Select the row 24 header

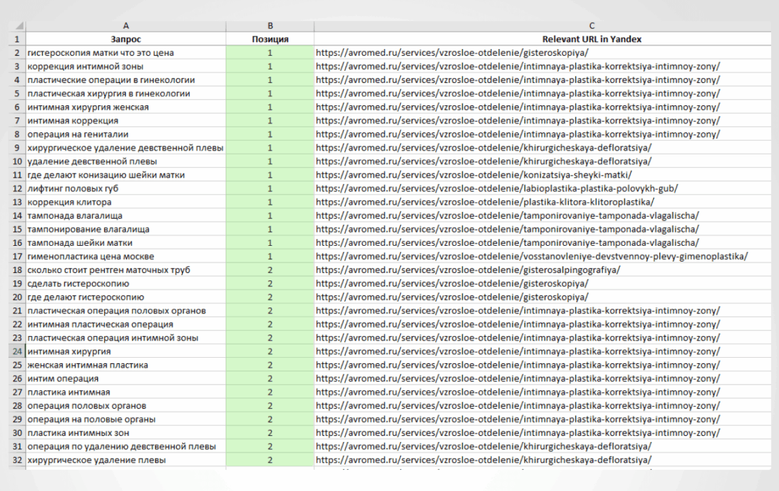(17, 351)
